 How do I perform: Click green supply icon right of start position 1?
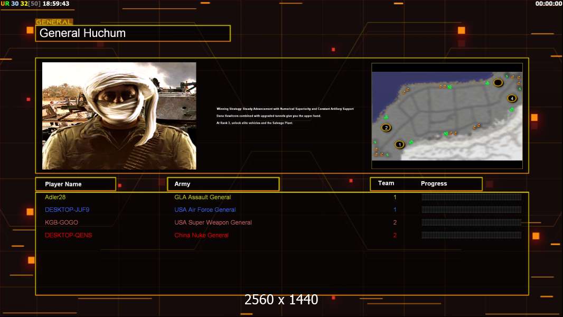(x=411, y=143)
